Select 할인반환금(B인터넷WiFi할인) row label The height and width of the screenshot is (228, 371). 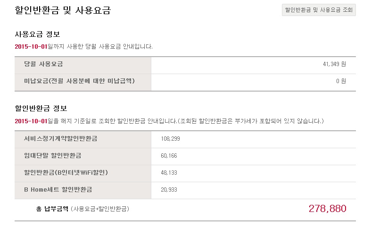[66, 173]
